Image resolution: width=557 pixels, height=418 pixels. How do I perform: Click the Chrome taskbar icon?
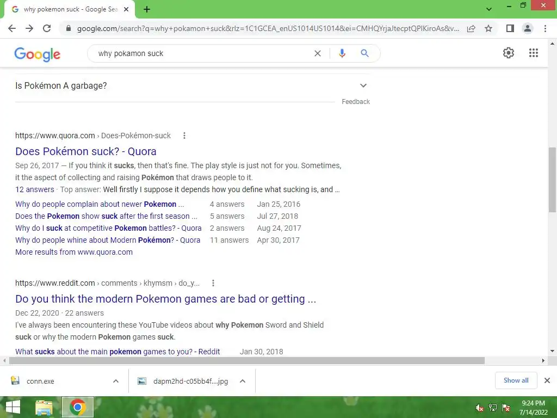[x=78, y=407]
